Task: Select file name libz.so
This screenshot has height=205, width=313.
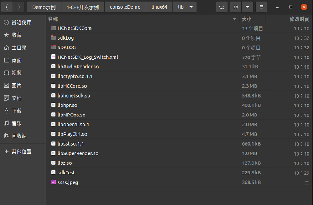Action: (65, 163)
